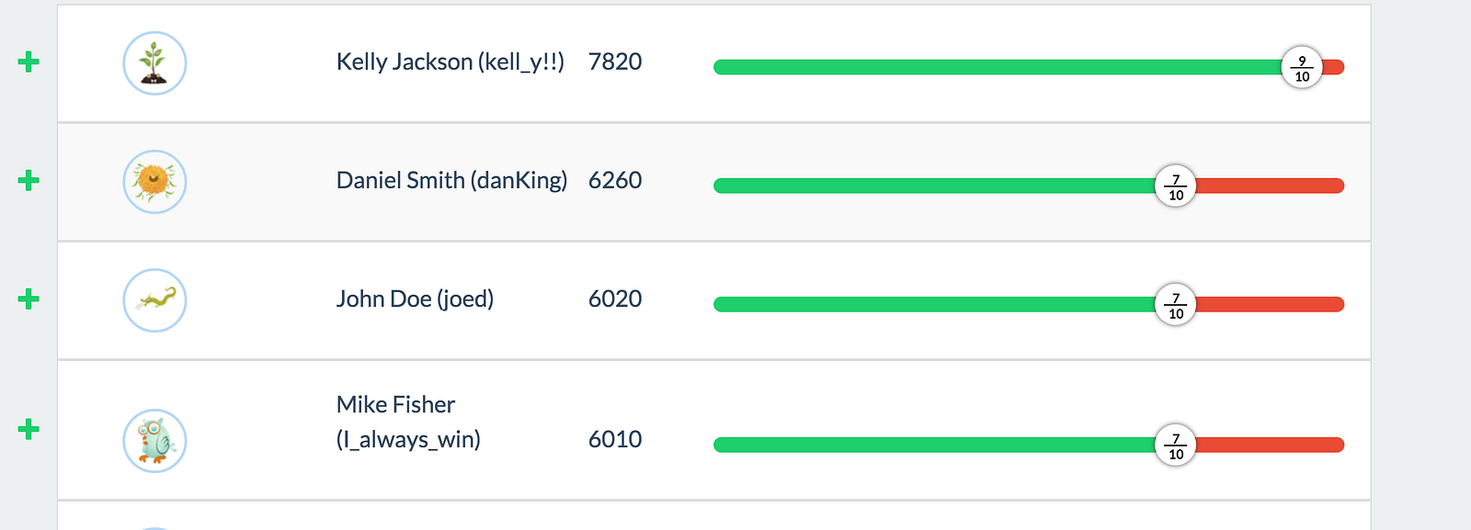Expand Mike Fisher's row with plus icon

point(29,429)
